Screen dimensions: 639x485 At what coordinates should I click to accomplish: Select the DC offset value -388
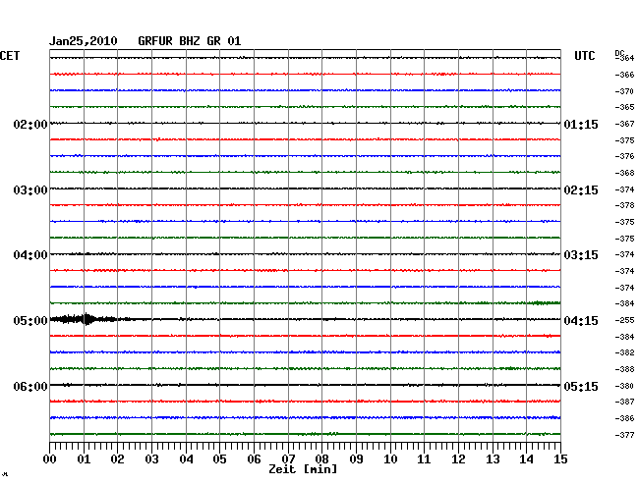[624, 369]
